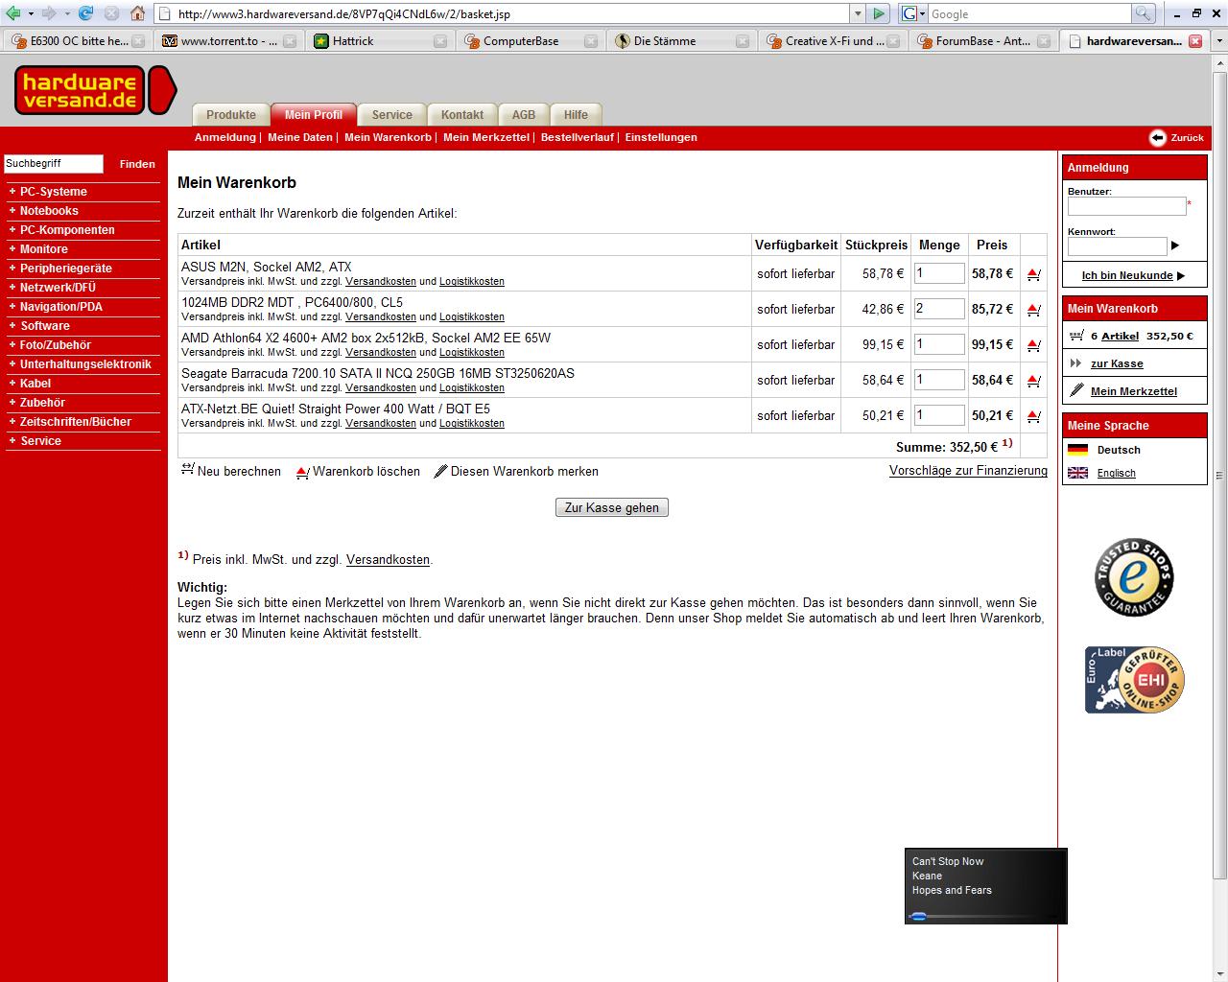Click the Suchbegriff search field
This screenshot has width=1228, height=982.
pyautogui.click(x=54, y=164)
